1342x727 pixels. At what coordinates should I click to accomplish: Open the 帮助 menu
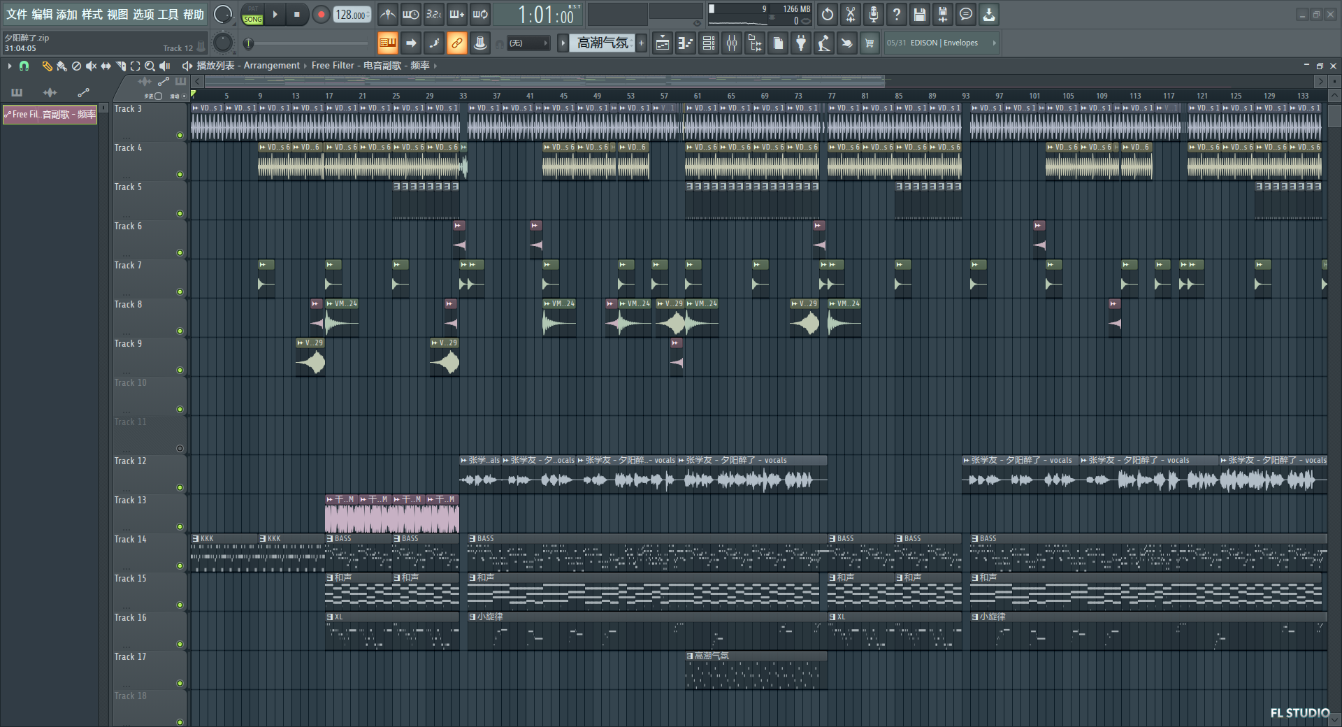pyautogui.click(x=194, y=15)
